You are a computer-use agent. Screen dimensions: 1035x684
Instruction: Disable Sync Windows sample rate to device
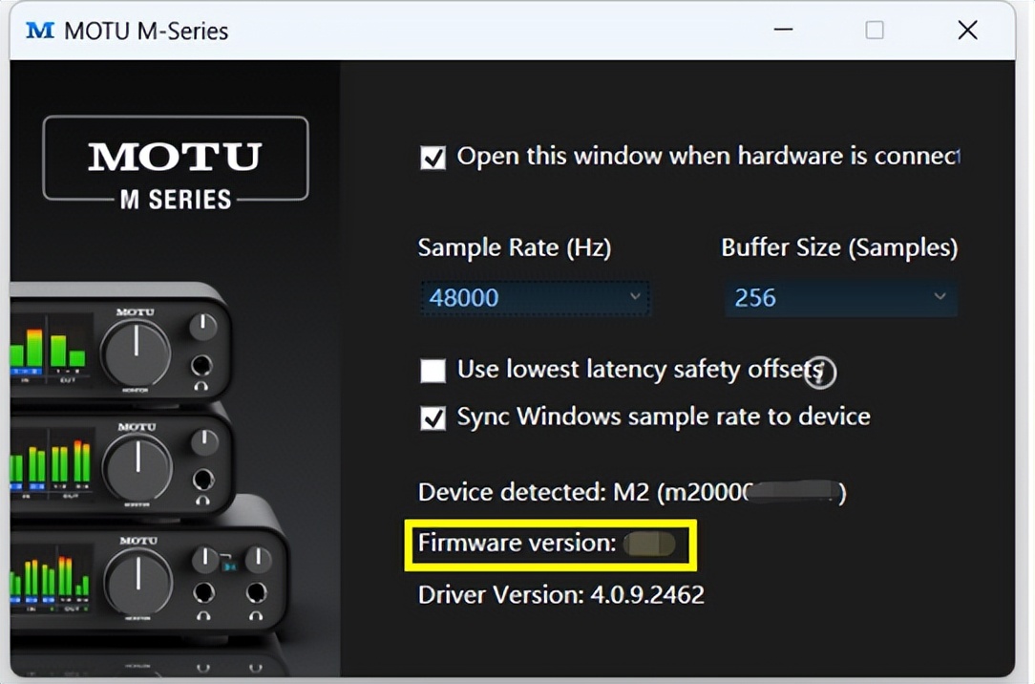(432, 417)
